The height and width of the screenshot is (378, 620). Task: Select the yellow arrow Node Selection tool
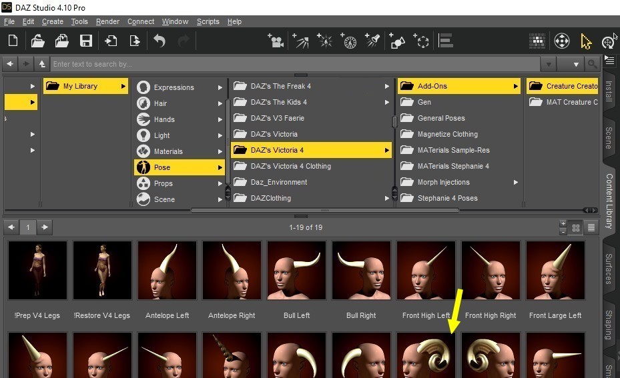pyautogui.click(x=585, y=41)
